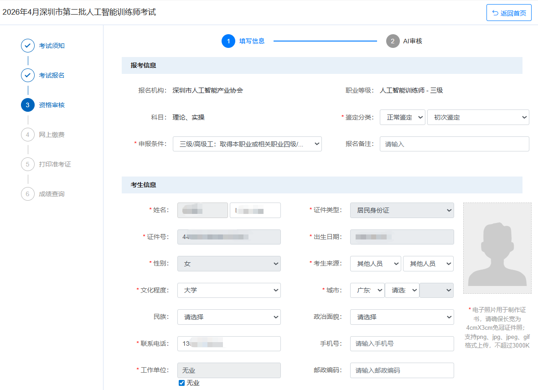Viewport: 538px width, 390px height.
Task: Uncheck the 无业 checkbox
Action: [x=182, y=383]
